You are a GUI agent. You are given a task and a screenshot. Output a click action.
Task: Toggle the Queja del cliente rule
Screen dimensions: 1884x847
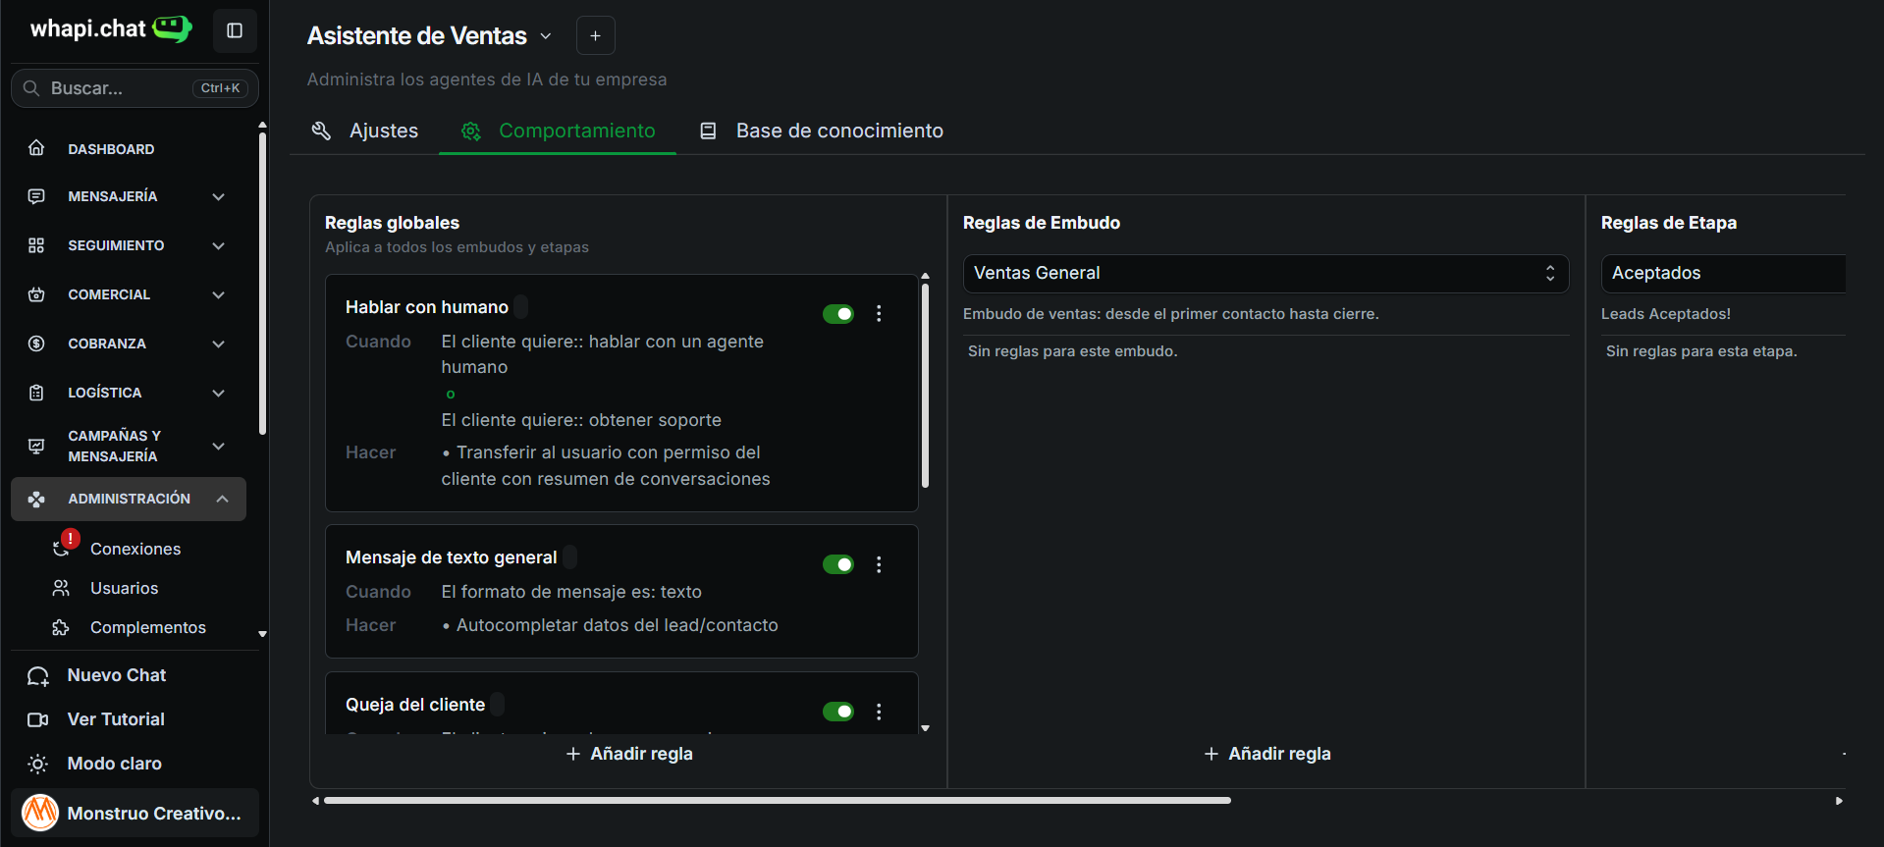click(838, 712)
